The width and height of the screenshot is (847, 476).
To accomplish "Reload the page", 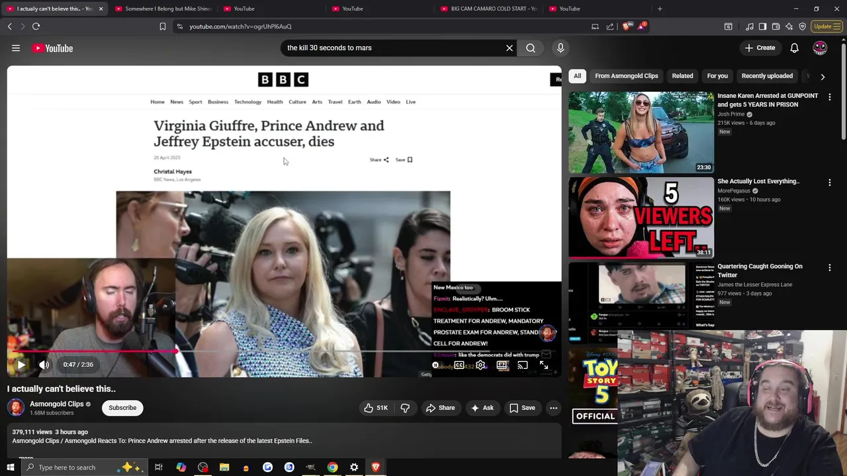I will [x=36, y=26].
